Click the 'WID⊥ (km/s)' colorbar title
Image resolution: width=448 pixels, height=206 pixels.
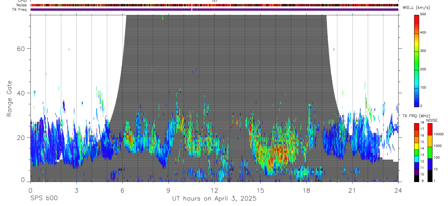coord(417,7)
